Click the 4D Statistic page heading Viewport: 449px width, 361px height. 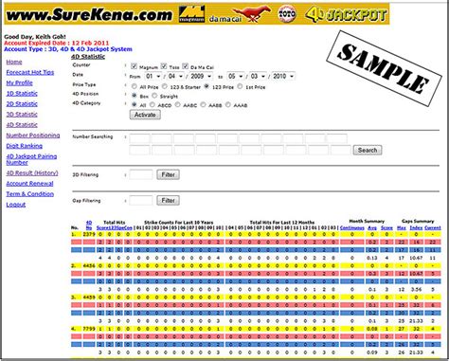(88, 57)
